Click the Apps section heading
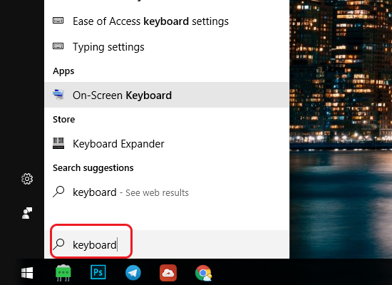392x285 pixels. [x=63, y=71]
